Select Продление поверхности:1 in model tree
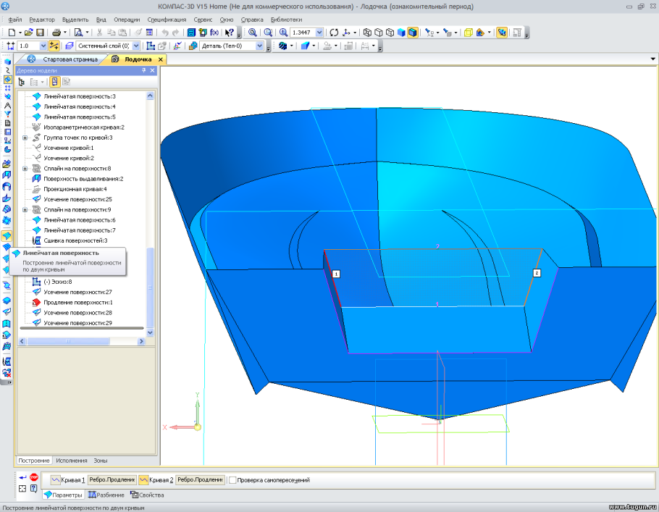Viewport: 659px width, 512px height. tap(77, 302)
